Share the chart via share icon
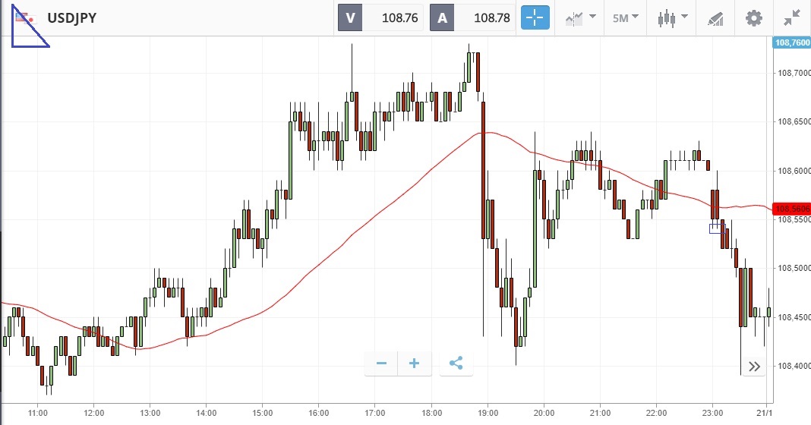This screenshot has width=811, height=425. [x=456, y=364]
